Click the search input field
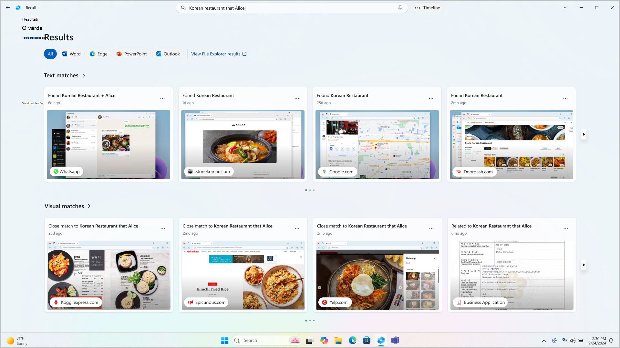The image size is (620, 348). pyautogui.click(x=291, y=8)
